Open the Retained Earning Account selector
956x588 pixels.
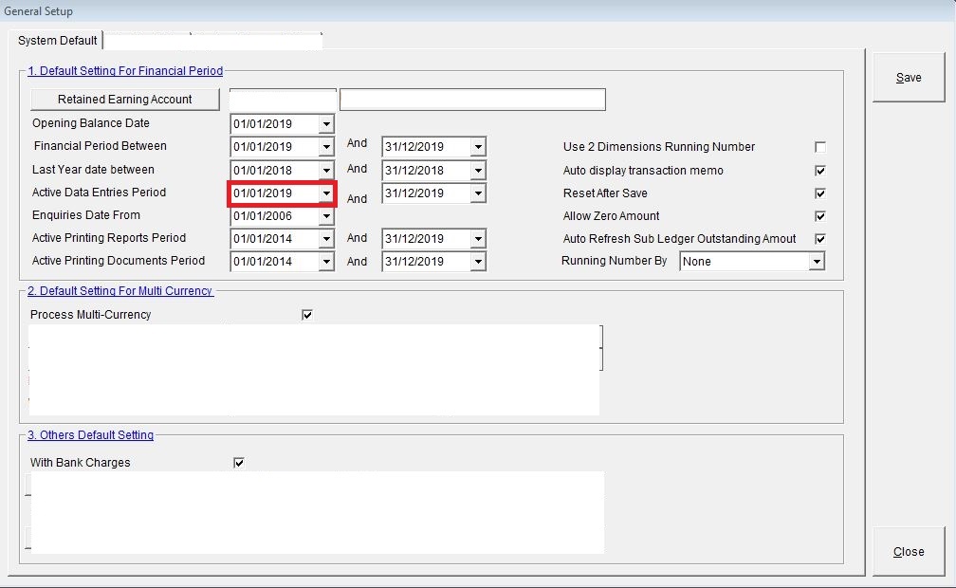(125, 100)
